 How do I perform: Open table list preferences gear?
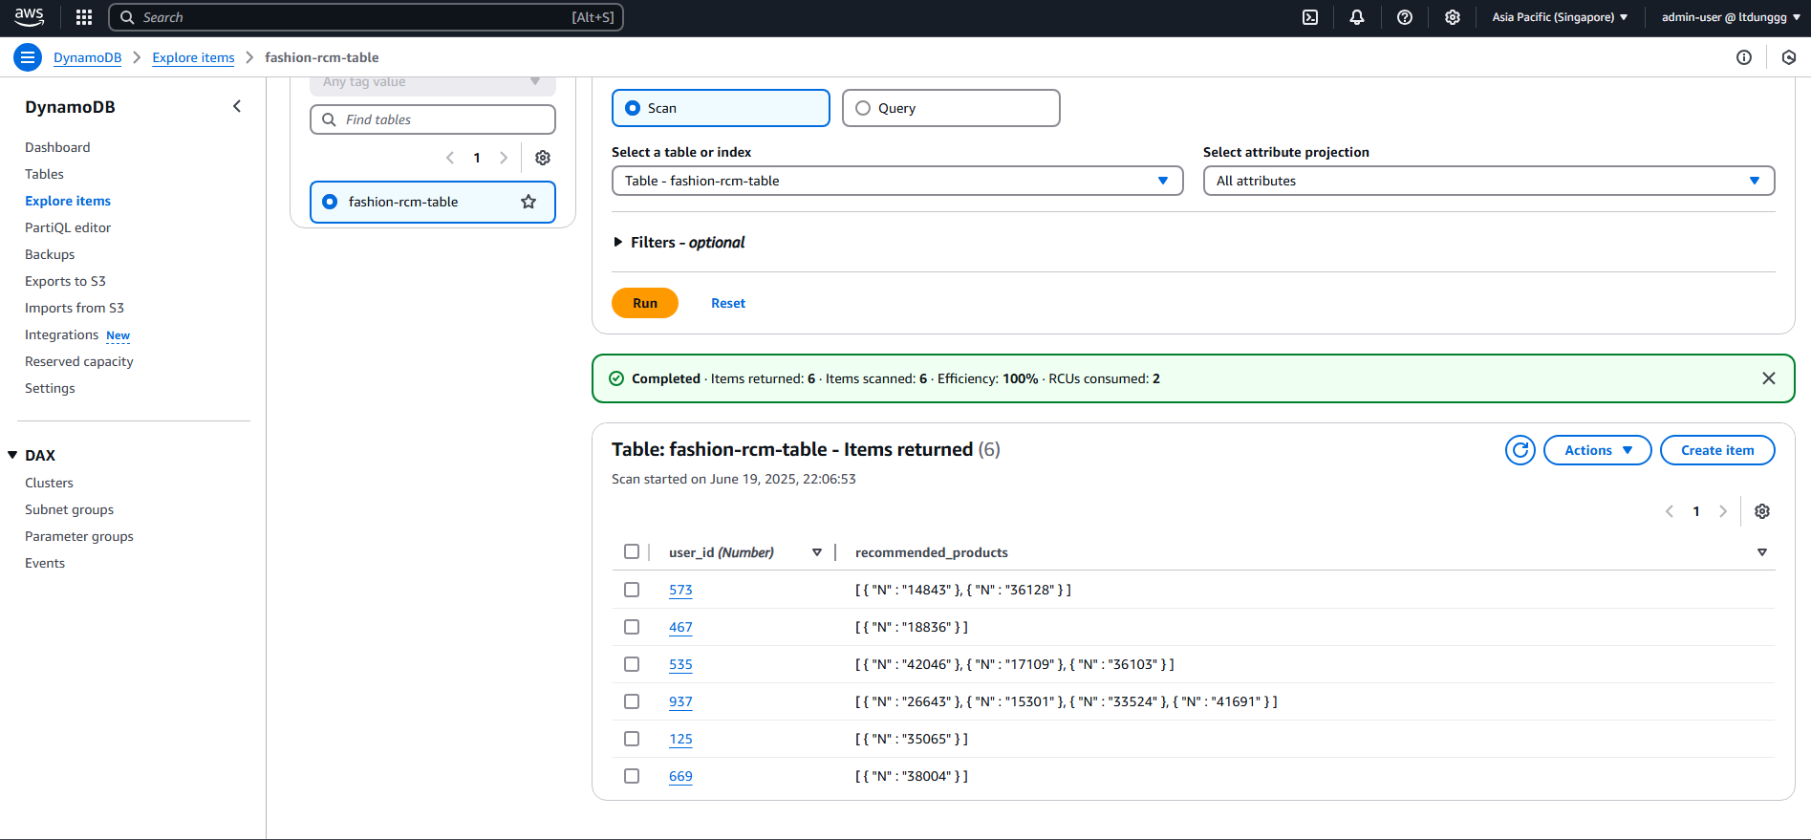tap(543, 158)
